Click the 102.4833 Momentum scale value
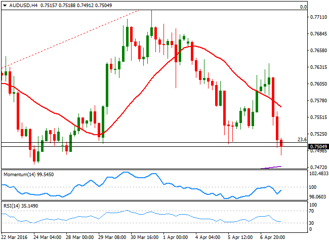 coord(319,174)
